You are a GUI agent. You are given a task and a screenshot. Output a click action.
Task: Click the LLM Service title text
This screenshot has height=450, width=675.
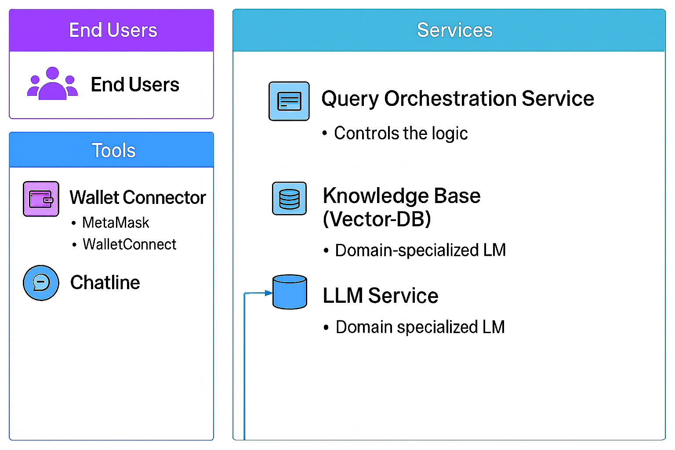(380, 295)
